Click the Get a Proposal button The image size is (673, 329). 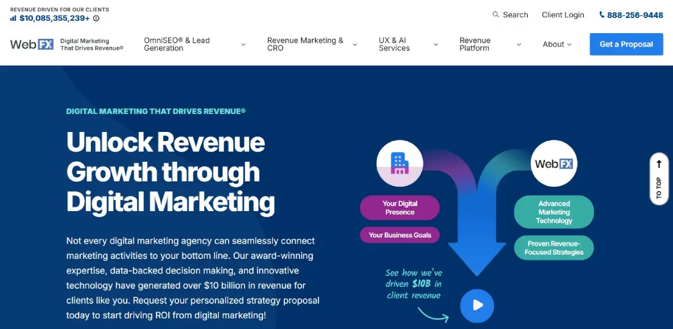626,44
